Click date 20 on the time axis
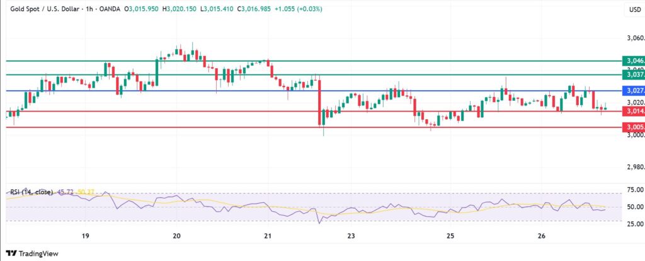645x261 pixels. pyautogui.click(x=176, y=235)
